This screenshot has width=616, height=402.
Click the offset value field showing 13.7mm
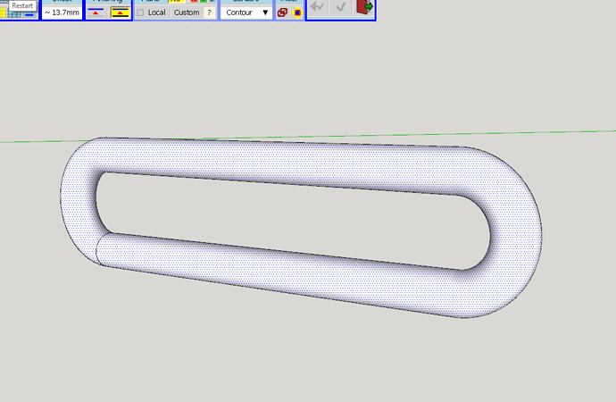[x=62, y=13]
